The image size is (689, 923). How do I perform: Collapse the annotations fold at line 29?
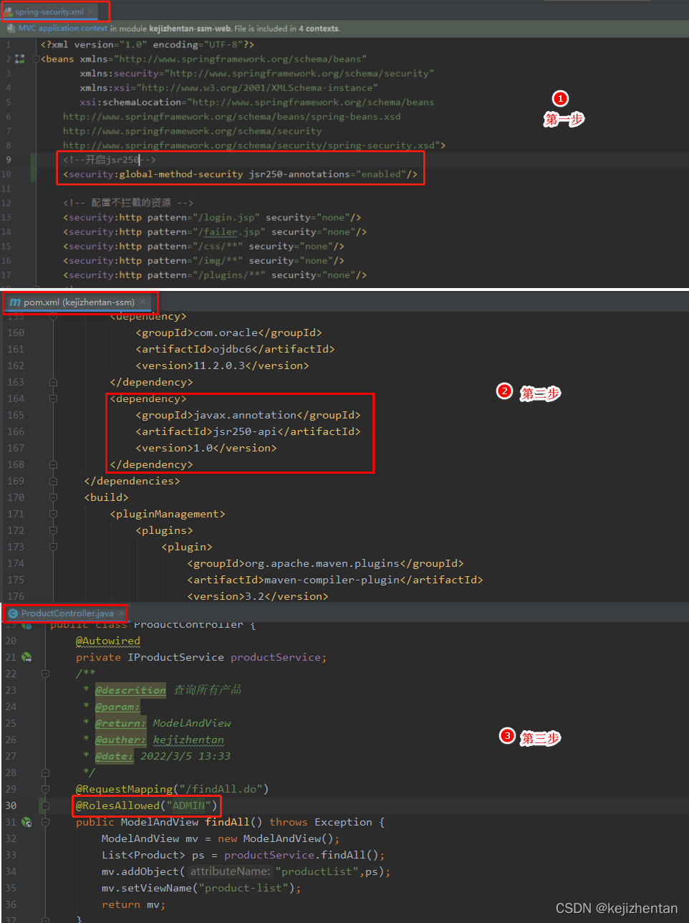click(45, 789)
